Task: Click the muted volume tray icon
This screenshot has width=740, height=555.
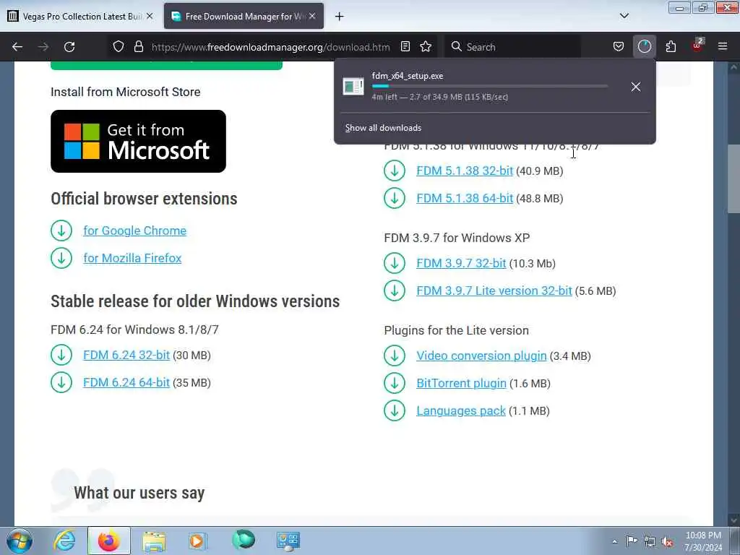Action: [x=667, y=542]
